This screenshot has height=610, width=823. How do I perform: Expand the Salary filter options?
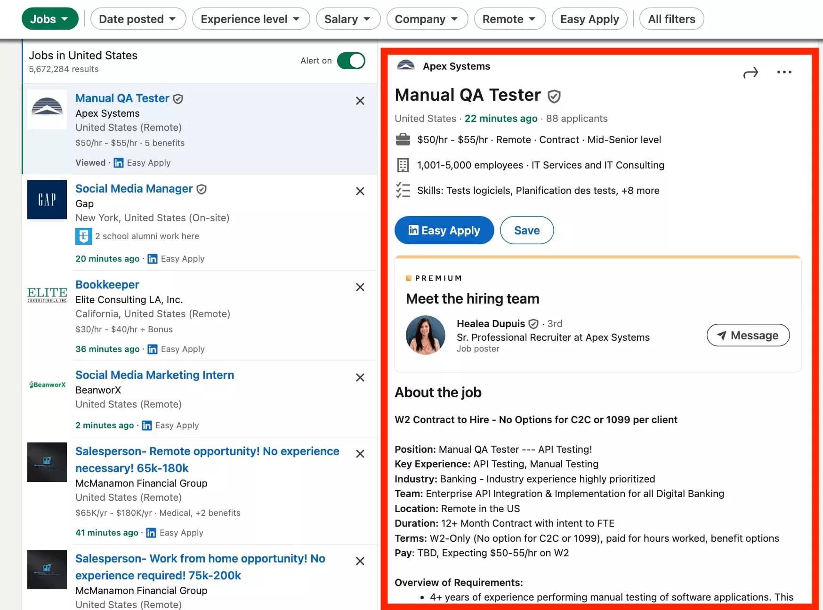[x=348, y=19]
